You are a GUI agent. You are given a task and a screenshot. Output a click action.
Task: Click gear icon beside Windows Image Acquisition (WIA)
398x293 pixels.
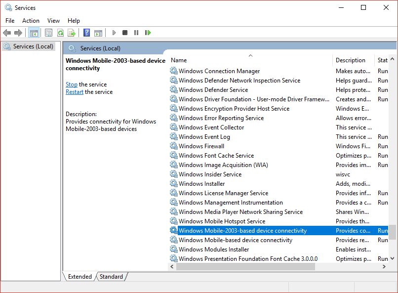[x=174, y=165]
